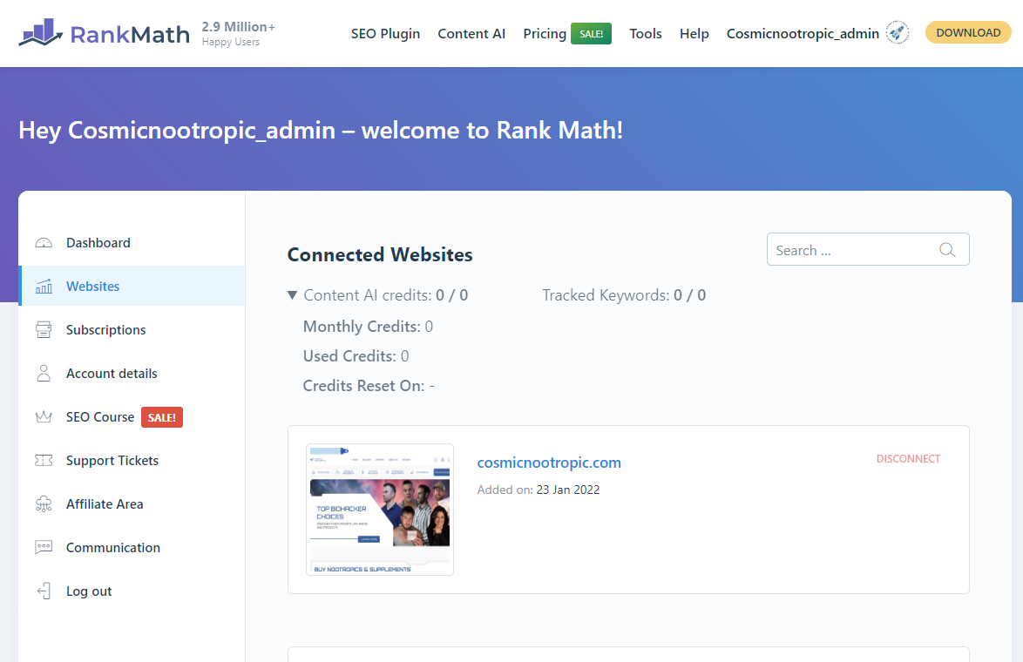Click the Affiliate Area cloud icon
The width and height of the screenshot is (1023, 662).
(44, 504)
